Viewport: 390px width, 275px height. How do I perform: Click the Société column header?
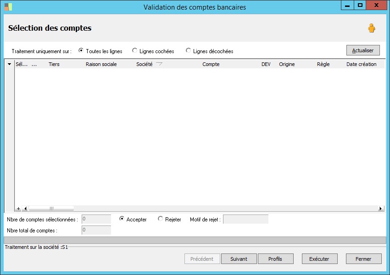pyautogui.click(x=144, y=64)
